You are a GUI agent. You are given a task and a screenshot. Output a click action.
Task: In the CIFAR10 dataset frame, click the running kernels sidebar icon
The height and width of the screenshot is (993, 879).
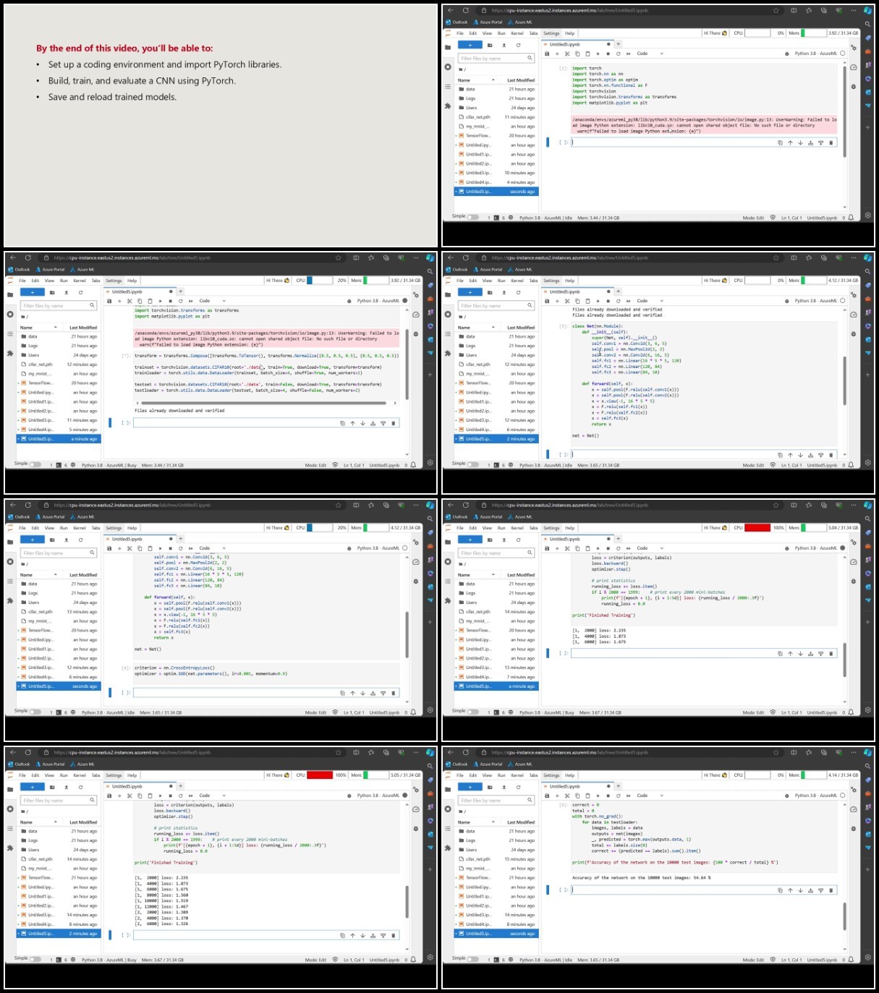pos(10,314)
